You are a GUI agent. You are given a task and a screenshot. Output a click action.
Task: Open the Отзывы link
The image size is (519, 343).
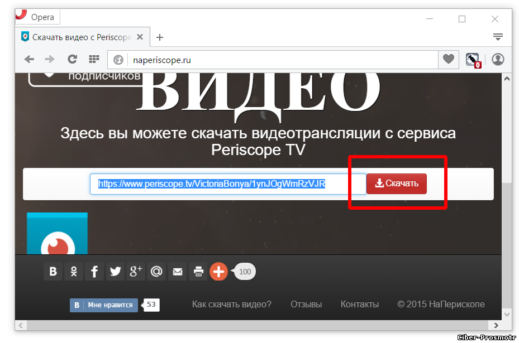pos(306,305)
